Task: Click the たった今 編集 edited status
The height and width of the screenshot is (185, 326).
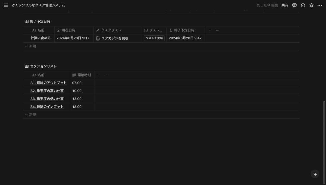Action: click(267, 5)
